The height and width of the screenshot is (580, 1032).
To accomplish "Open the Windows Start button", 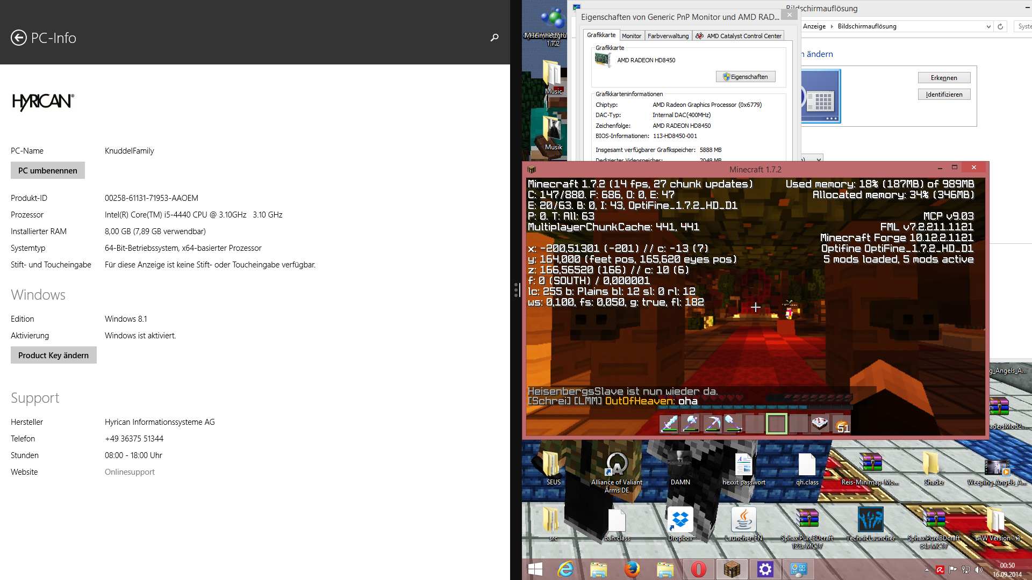I will pos(535,569).
